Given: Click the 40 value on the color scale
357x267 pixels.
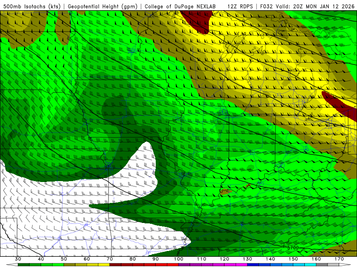Looking at the screenshot, I should coord(41,259).
